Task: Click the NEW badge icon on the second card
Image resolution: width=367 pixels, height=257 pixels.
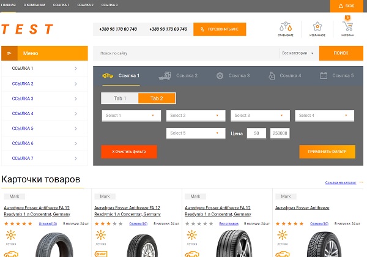Action: pyautogui.click(x=101, y=254)
